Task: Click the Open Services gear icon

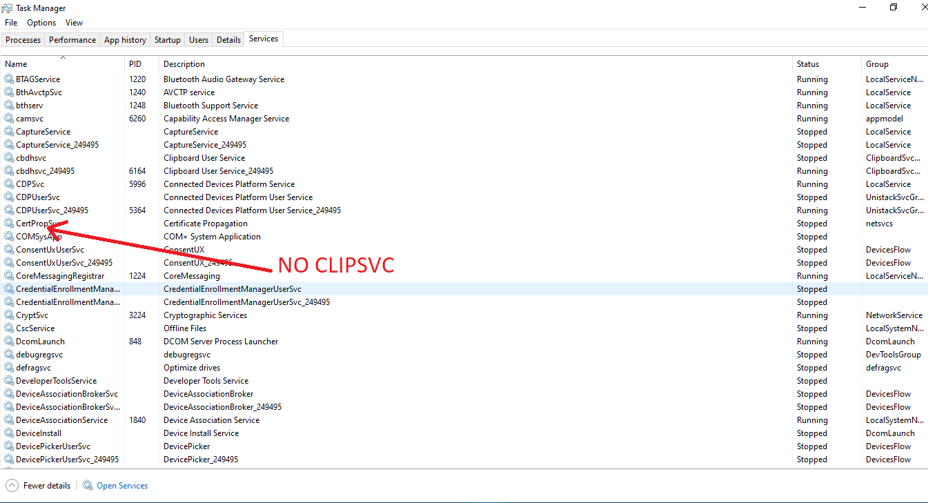Action: (88, 486)
